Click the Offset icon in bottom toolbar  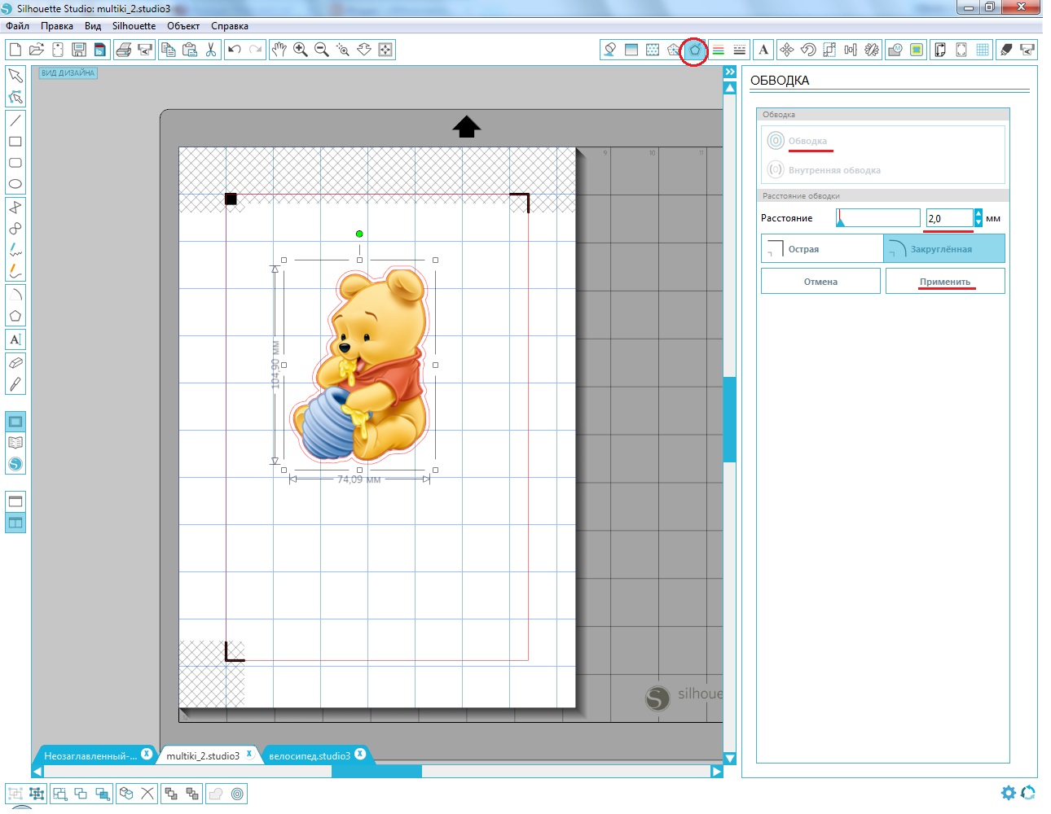coord(237,794)
